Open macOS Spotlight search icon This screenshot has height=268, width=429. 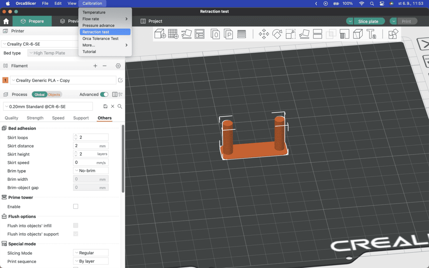[372, 3]
